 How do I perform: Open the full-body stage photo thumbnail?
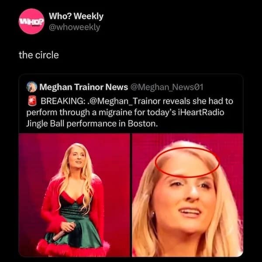74,195
